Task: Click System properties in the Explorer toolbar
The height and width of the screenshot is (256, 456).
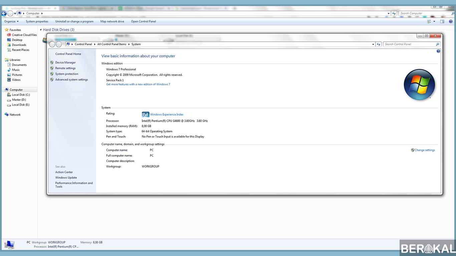Action: coord(37,21)
